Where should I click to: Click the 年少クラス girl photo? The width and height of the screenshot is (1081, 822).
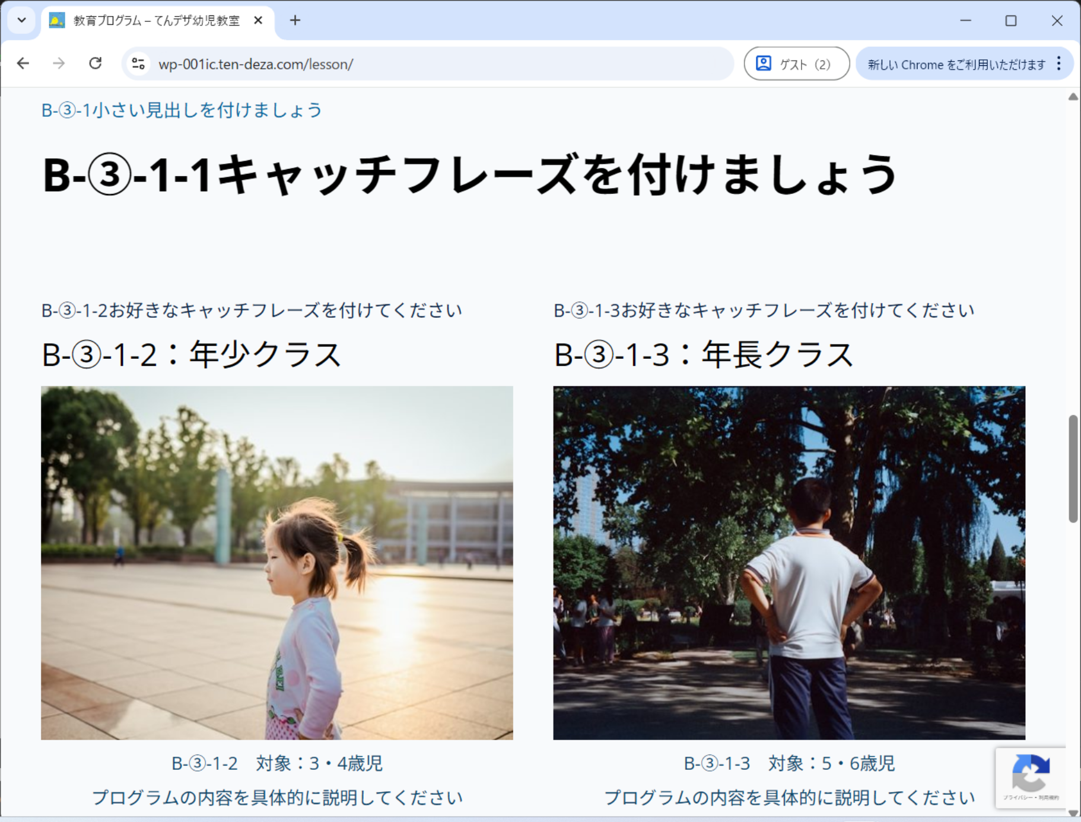(x=276, y=562)
